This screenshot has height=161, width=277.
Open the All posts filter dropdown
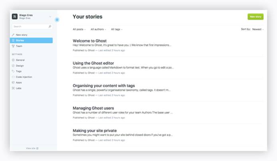[79, 29]
